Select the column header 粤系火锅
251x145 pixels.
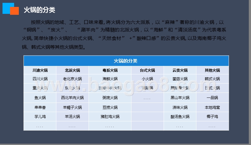[110, 70]
